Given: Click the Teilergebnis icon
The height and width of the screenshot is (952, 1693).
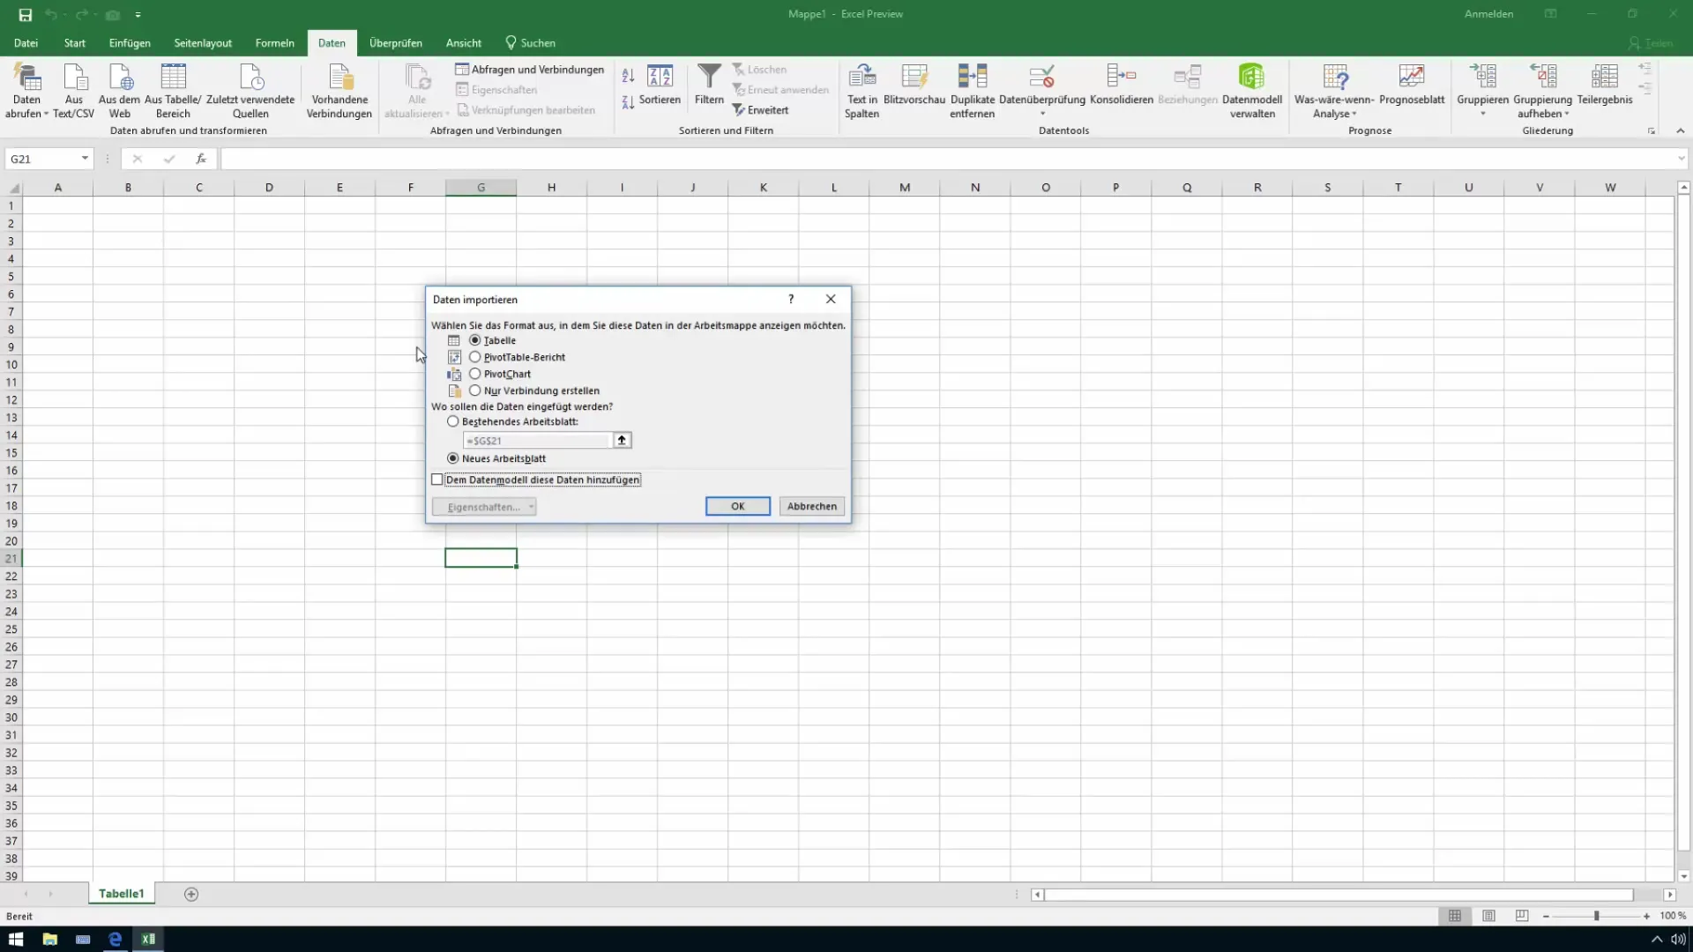Looking at the screenshot, I should pos(1605,85).
